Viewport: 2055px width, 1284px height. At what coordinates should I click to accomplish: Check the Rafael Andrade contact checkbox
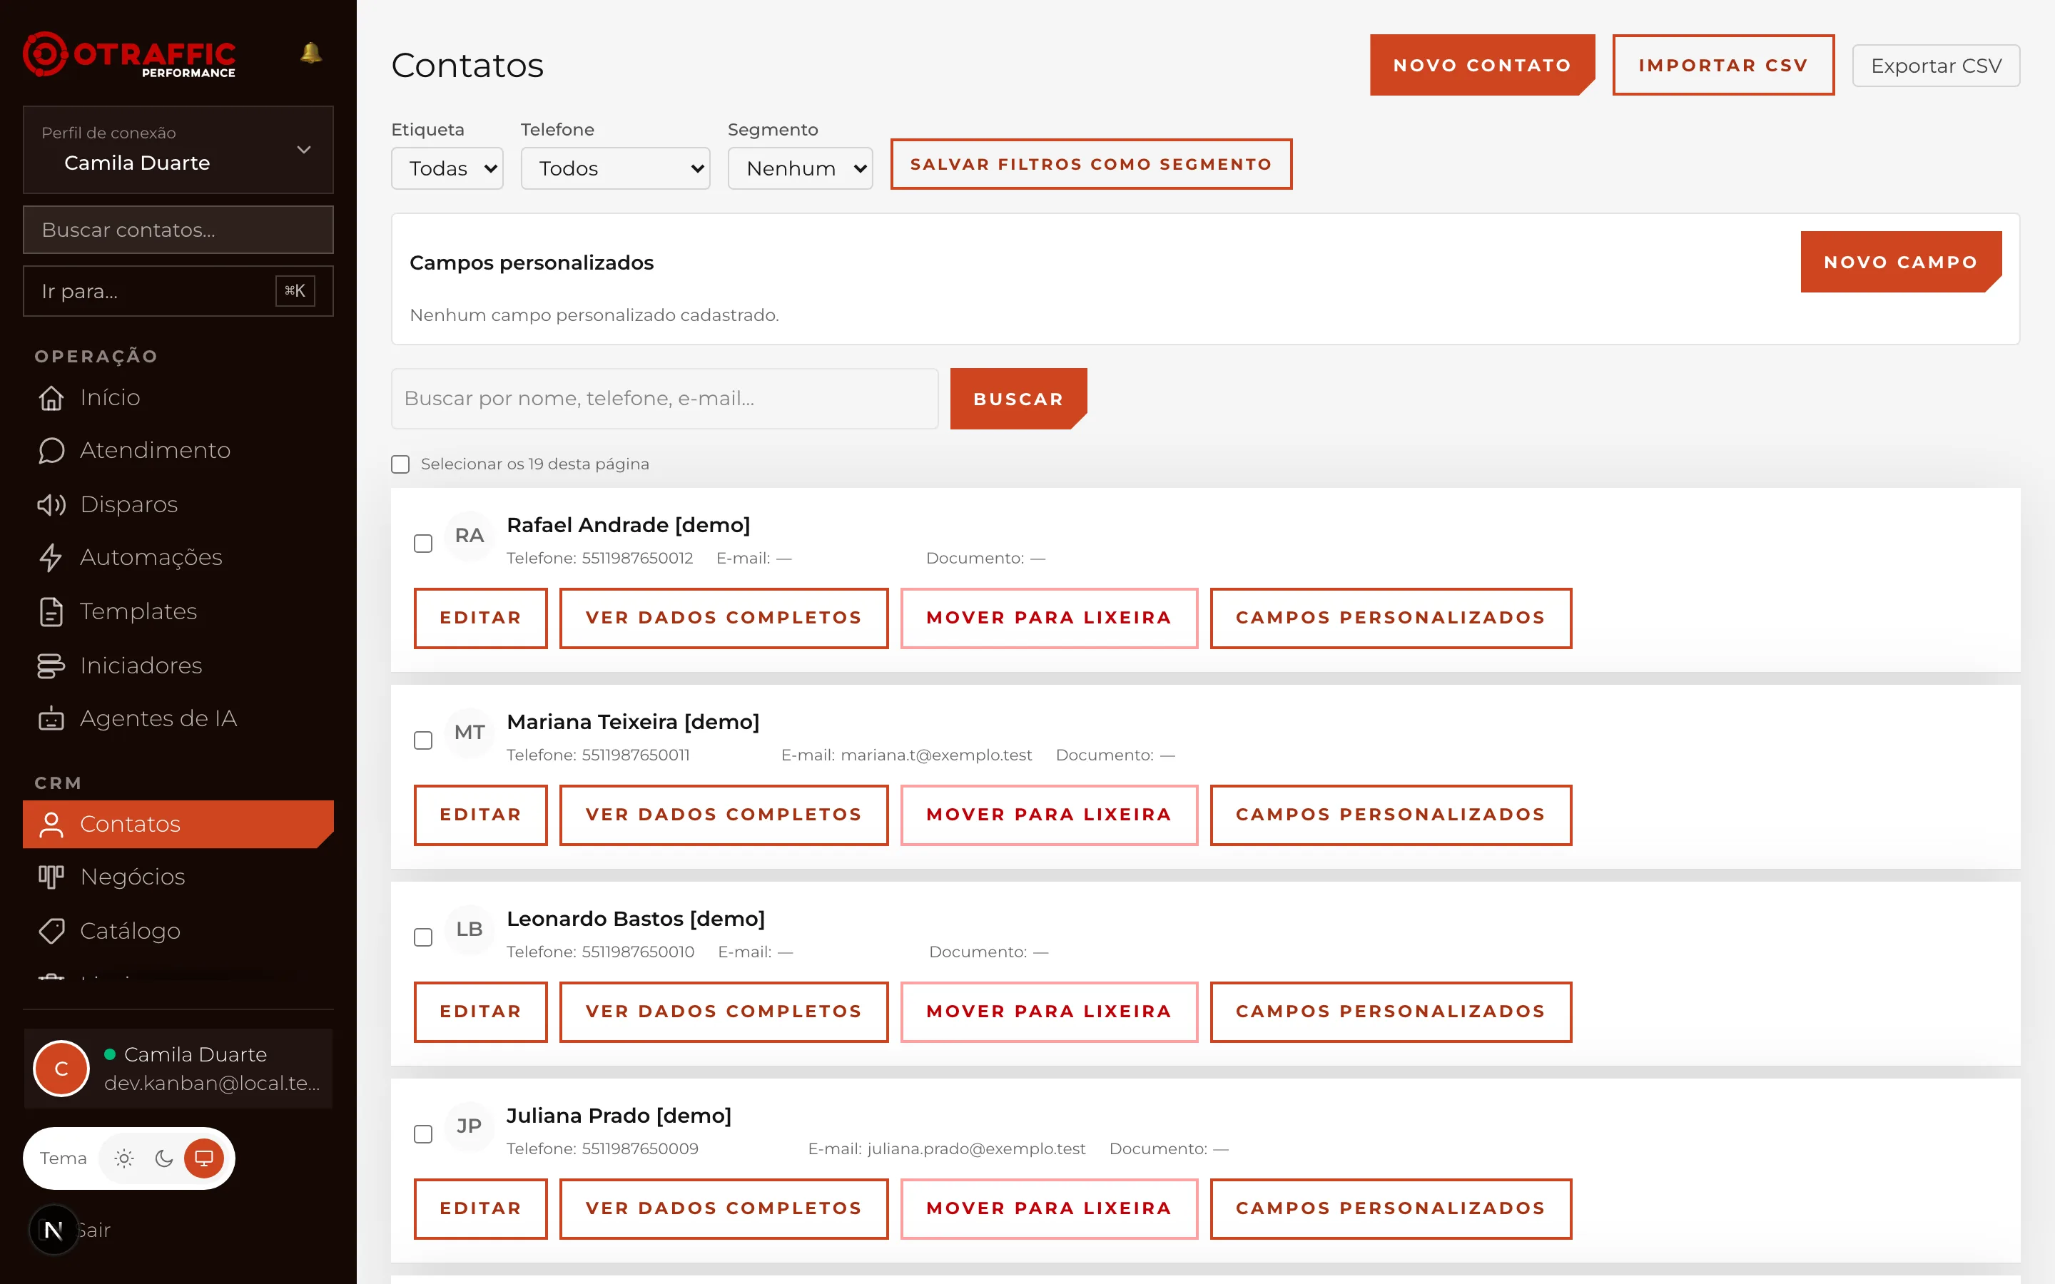click(x=423, y=544)
